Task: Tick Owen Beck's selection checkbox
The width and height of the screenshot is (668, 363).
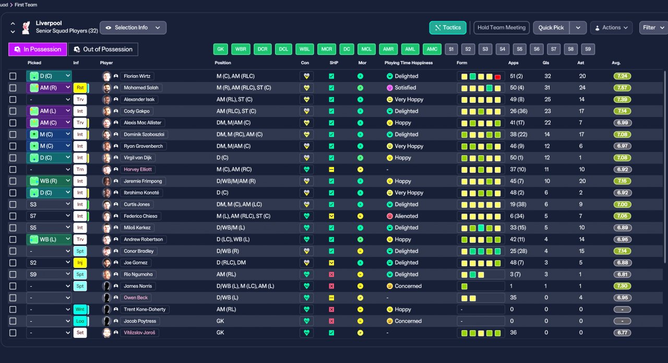Action: (x=13, y=298)
